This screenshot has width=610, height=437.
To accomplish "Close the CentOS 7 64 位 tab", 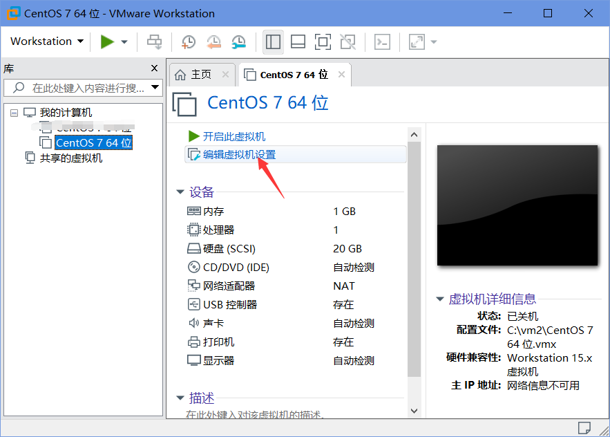I will click(341, 74).
